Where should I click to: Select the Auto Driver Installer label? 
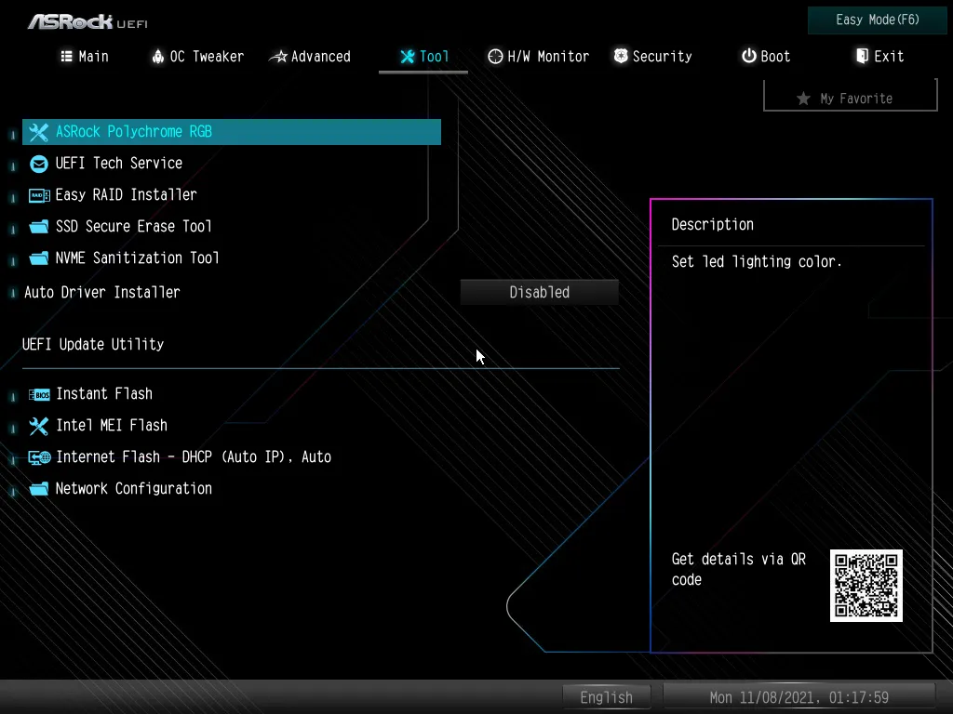click(102, 293)
